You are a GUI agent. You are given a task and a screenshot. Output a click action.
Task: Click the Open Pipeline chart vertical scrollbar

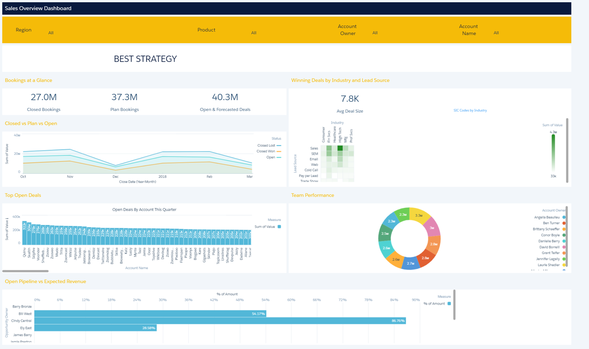455,305
